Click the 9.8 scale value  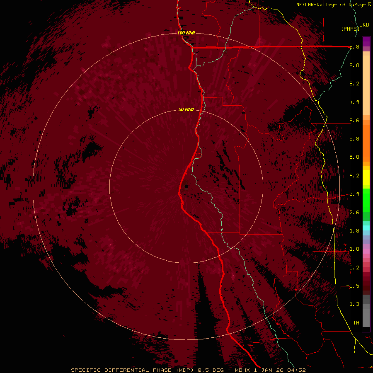coord(354,47)
